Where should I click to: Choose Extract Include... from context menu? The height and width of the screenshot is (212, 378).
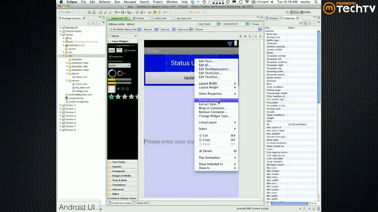click(x=216, y=100)
